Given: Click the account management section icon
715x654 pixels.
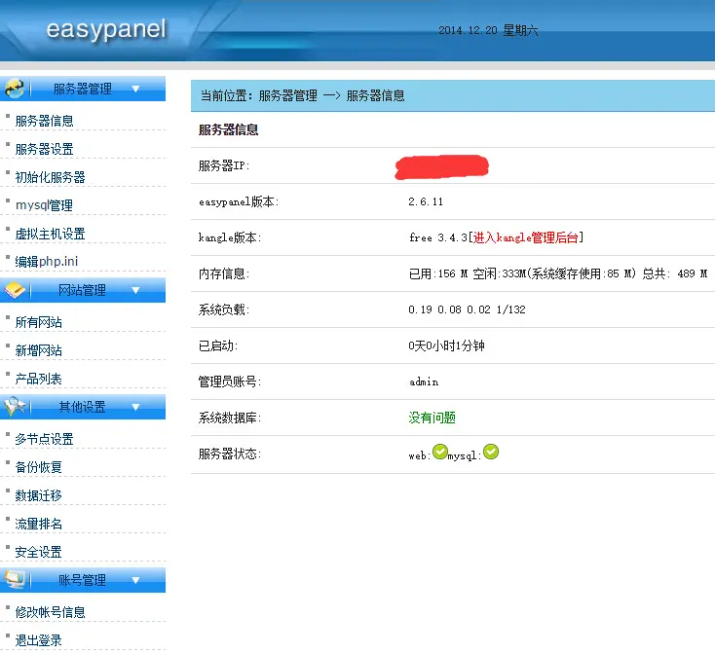Looking at the screenshot, I should point(15,580).
